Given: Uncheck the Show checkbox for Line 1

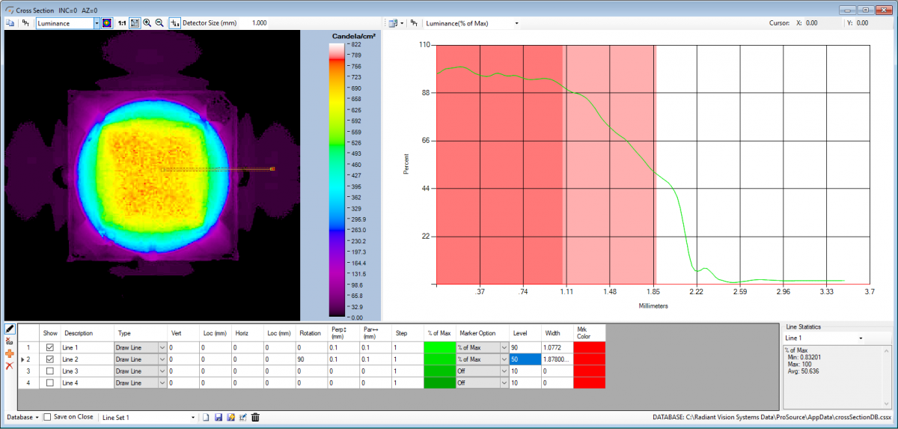Looking at the screenshot, I should (x=50, y=347).
